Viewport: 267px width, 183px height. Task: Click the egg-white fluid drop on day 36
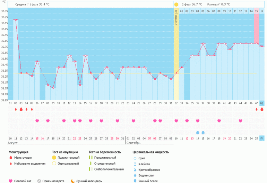pyautogui.click(x=198, y=133)
